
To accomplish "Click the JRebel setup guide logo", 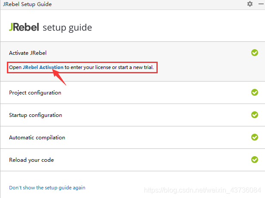I will 50,28.
